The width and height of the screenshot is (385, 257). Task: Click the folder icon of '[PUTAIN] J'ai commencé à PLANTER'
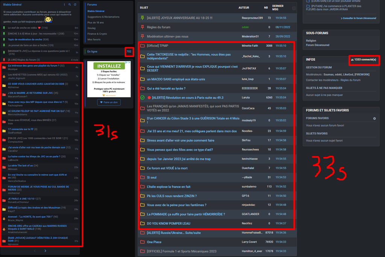pyautogui.click(x=308, y=6)
